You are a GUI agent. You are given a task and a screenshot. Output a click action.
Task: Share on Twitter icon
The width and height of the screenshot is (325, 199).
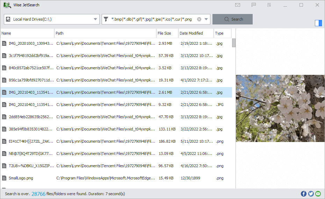pyautogui.click(x=311, y=194)
